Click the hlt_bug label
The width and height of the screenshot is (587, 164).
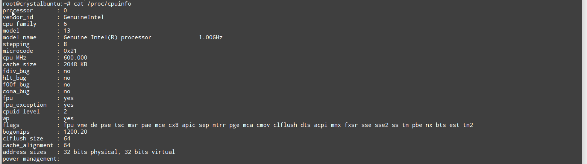14,78
